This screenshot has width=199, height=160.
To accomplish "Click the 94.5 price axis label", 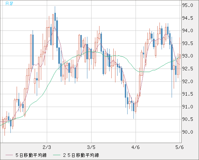I will (188, 18).
